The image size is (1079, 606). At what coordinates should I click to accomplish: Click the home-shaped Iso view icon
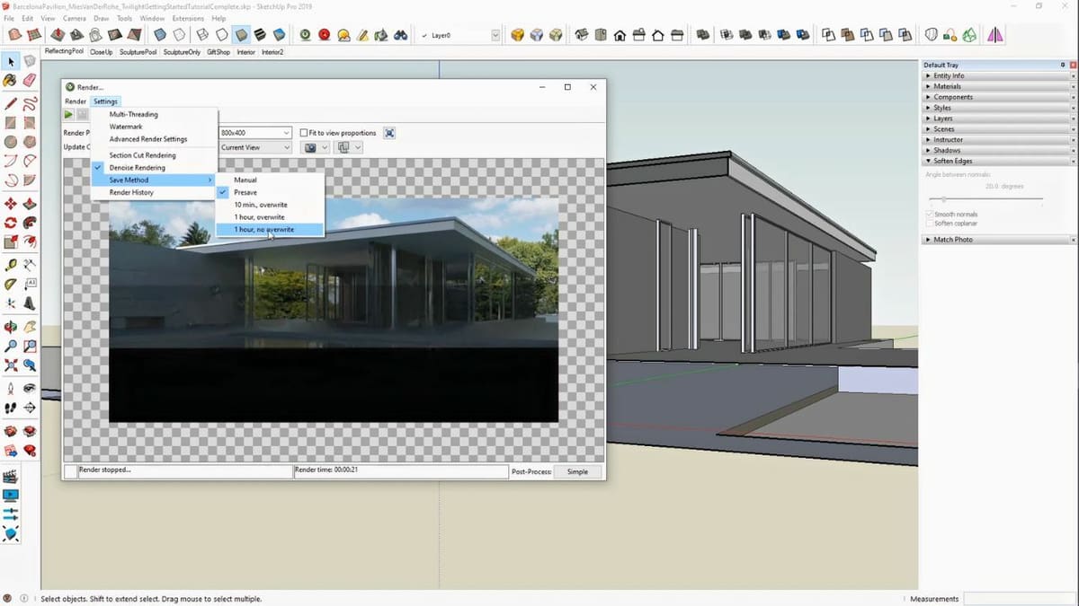pyautogui.click(x=620, y=35)
